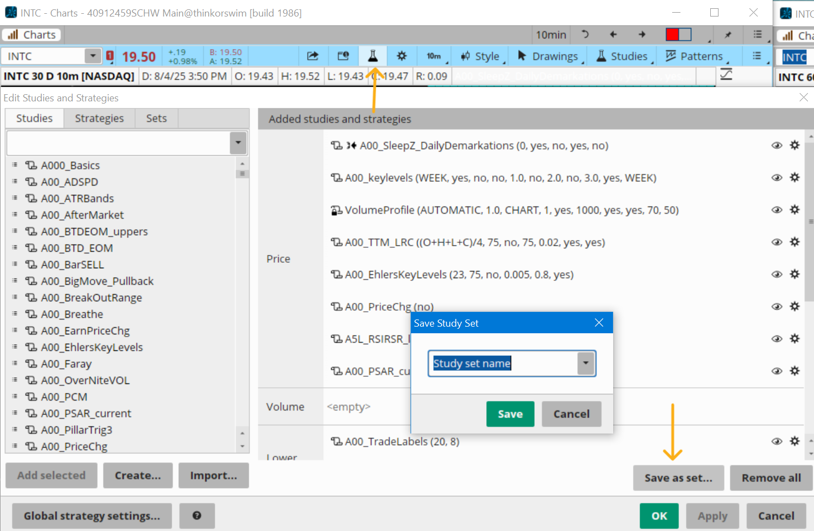Screen dimensions: 814x531
Task: Click the Save as set... button
Action: (678, 478)
